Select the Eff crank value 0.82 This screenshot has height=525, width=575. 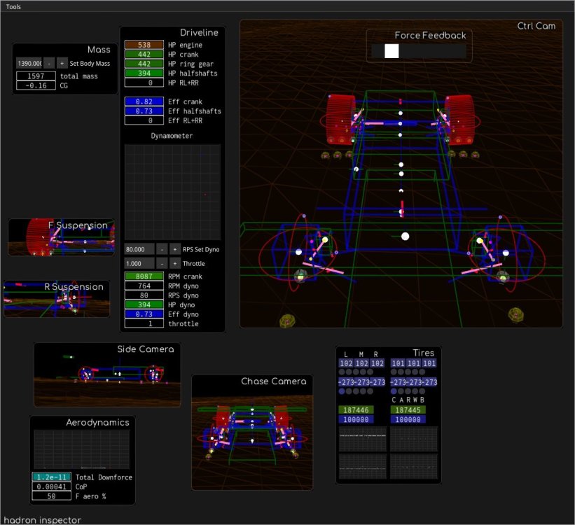144,101
